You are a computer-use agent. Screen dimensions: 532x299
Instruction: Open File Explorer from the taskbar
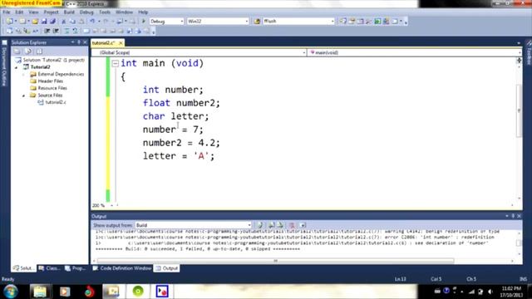[40, 292]
